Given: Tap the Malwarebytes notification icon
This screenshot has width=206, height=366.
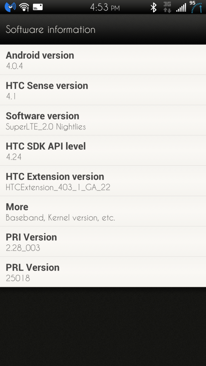Looking at the screenshot, I should [x=10, y=7].
